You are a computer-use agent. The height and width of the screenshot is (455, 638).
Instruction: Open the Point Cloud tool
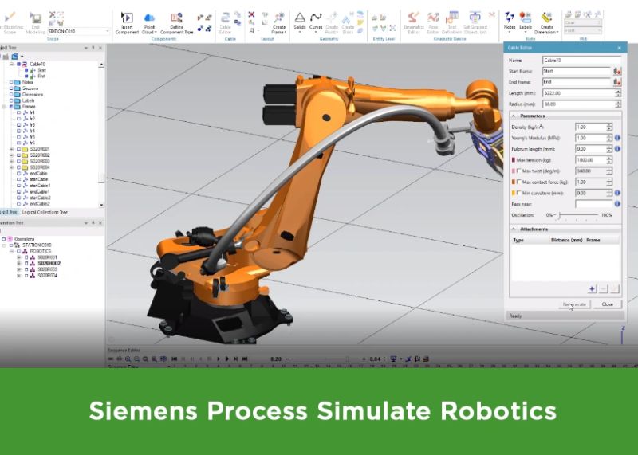pyautogui.click(x=149, y=18)
